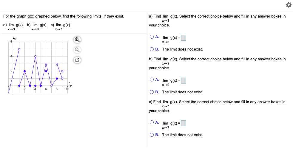Select 'limit does not exist' for part a

coord(152,49)
